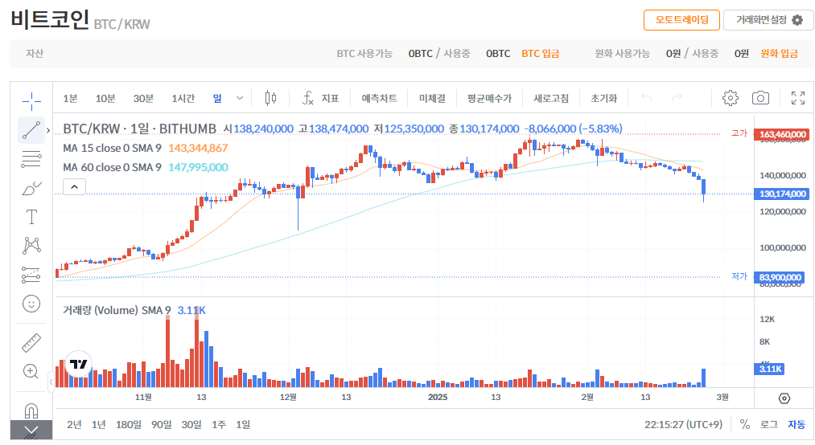Click the 저가 83,900,000 price label
815x445 pixels.
pyautogui.click(x=779, y=277)
